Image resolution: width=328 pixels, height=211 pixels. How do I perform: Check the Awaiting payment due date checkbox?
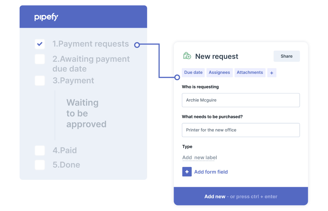(40, 59)
